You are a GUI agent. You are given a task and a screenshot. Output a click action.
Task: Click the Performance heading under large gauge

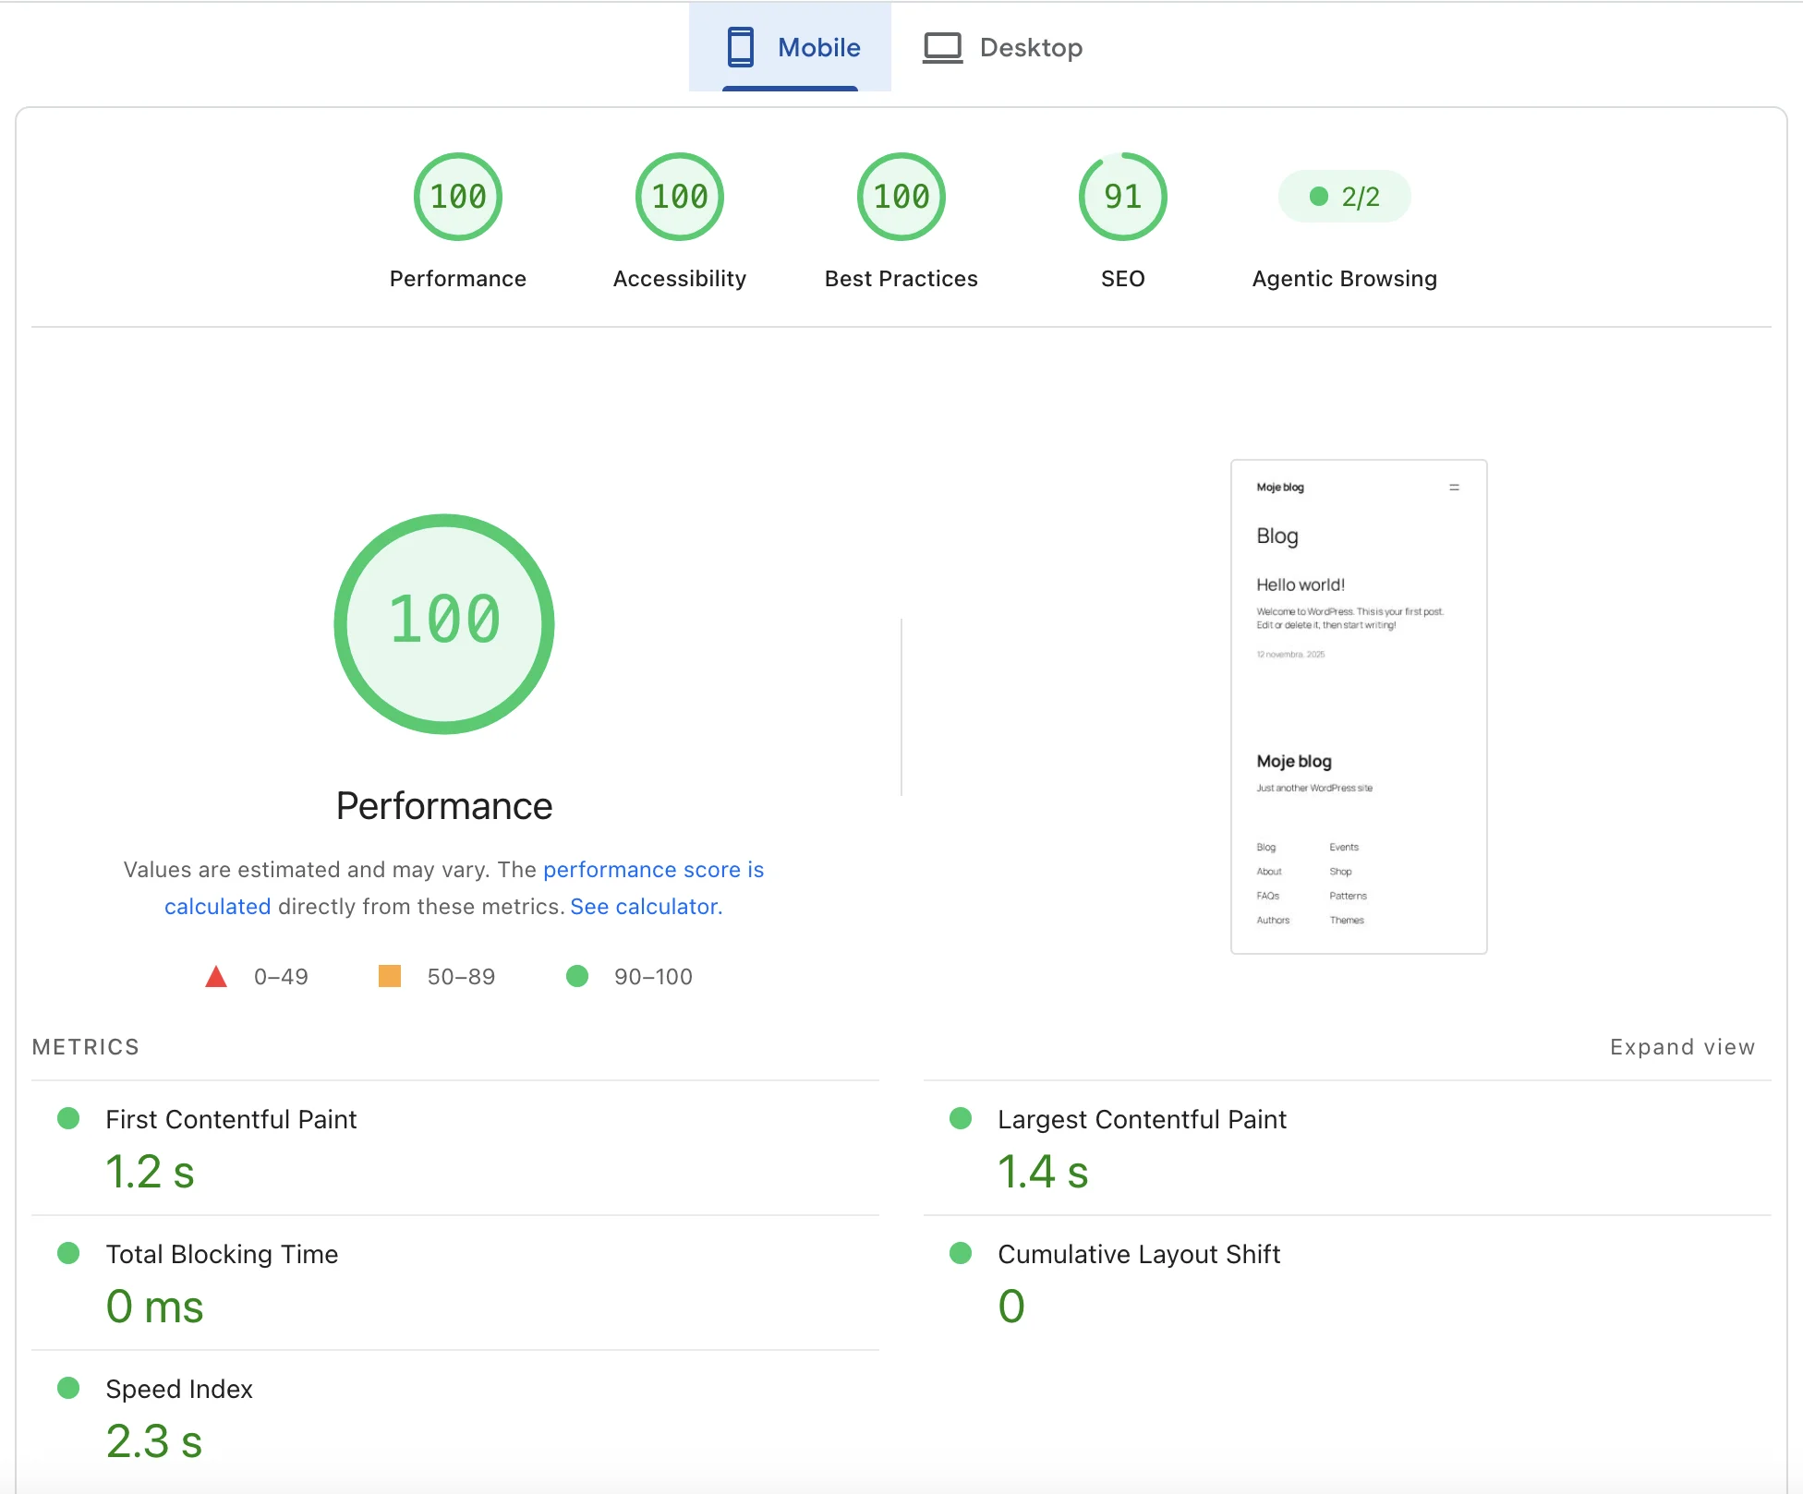444,806
